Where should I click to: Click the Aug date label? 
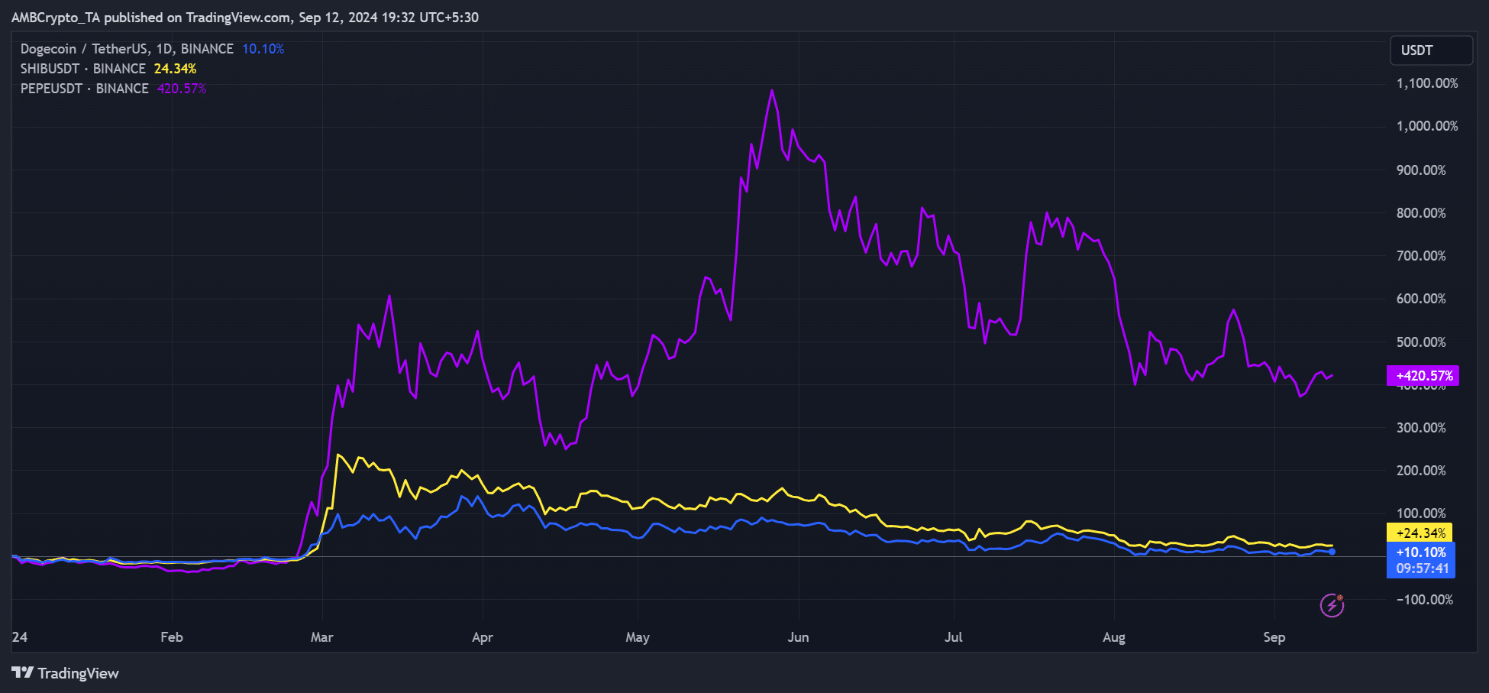click(x=1114, y=636)
